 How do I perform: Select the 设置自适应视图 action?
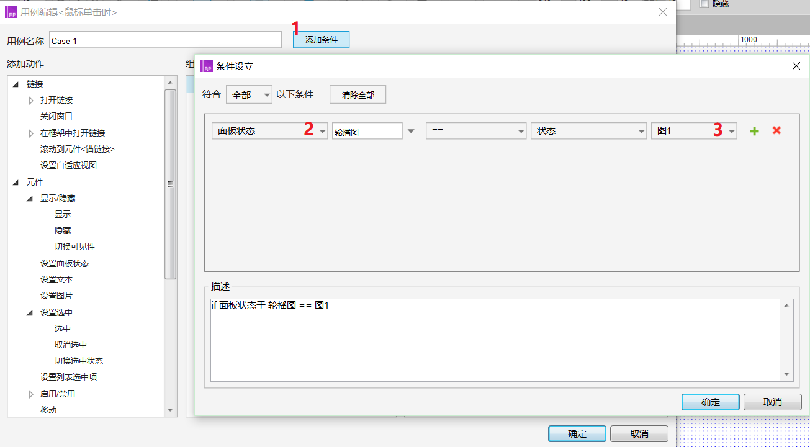coord(68,165)
